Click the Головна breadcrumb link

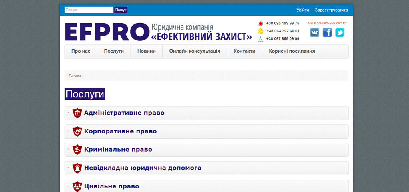[x=75, y=75]
